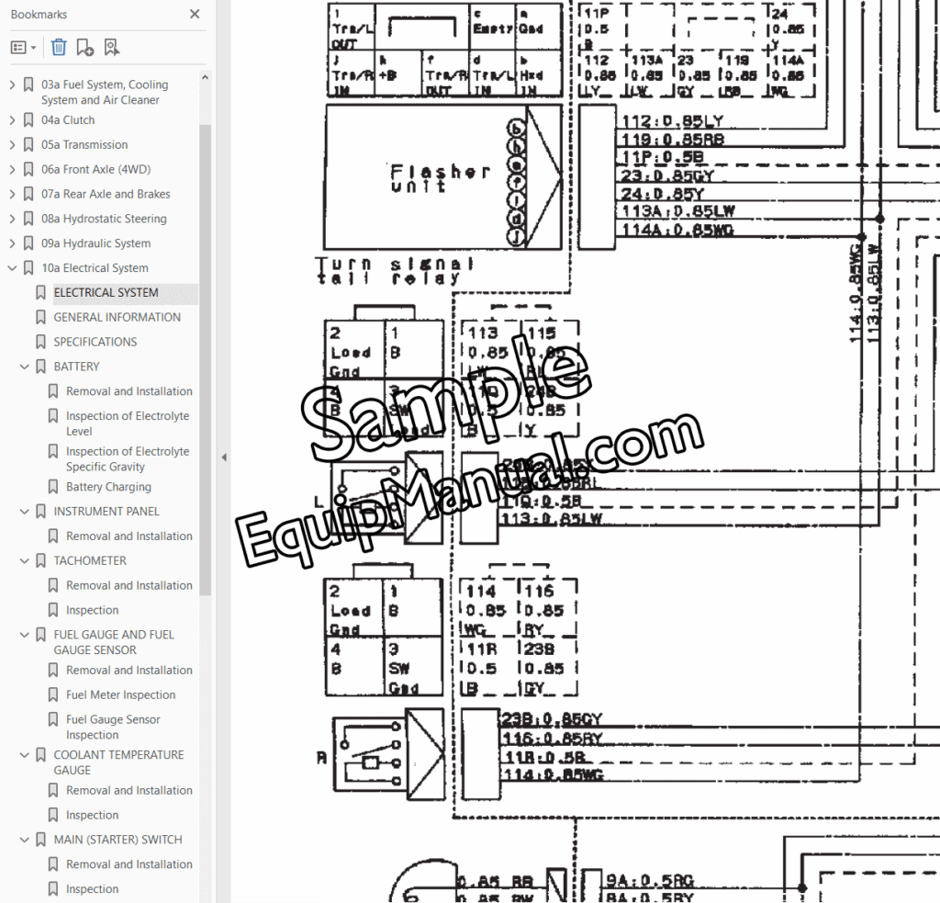Go to 05a Transmission bookmark

point(84,144)
